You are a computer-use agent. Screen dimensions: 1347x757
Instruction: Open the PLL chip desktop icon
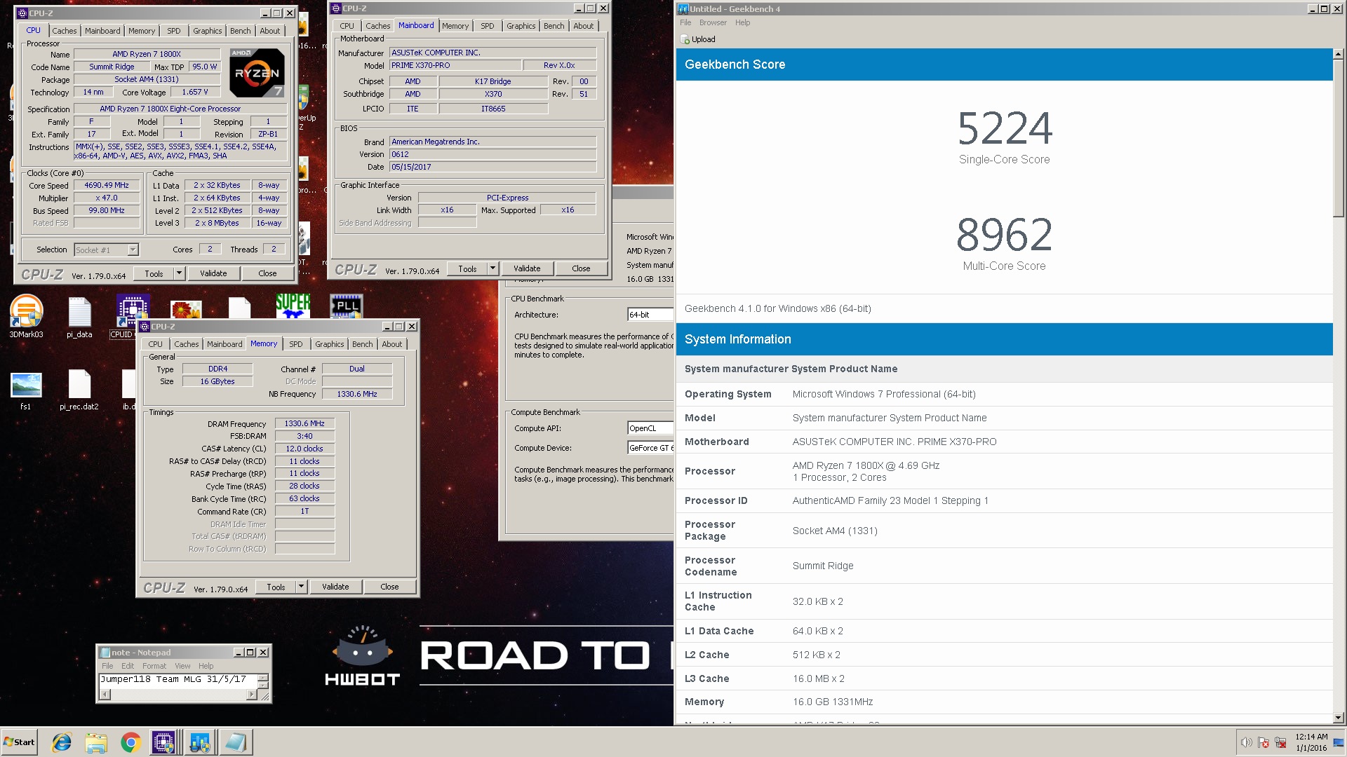pos(347,306)
